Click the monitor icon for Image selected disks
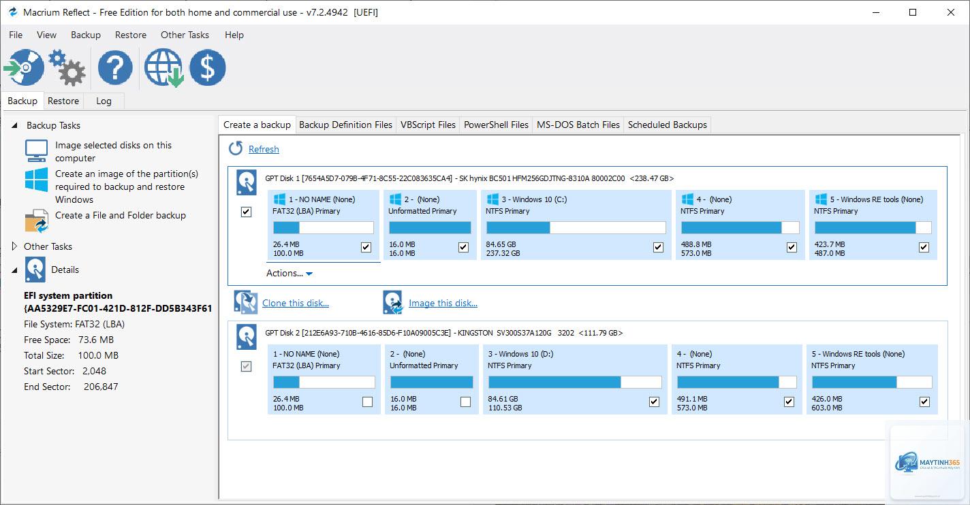The width and height of the screenshot is (970, 505). [37, 150]
